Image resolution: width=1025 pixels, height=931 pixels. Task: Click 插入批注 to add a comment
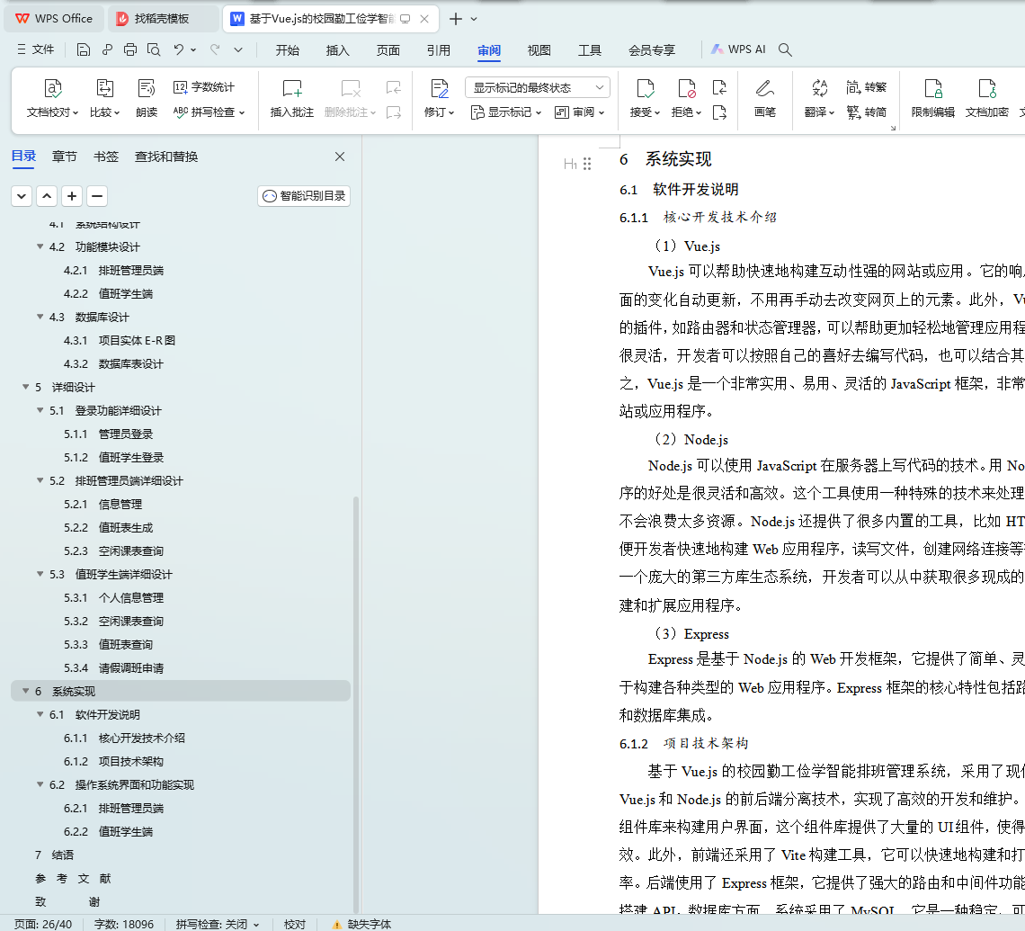pyautogui.click(x=291, y=98)
